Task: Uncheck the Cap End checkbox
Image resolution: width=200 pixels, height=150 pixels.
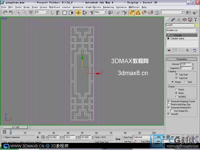Action: click(x=177, y=78)
